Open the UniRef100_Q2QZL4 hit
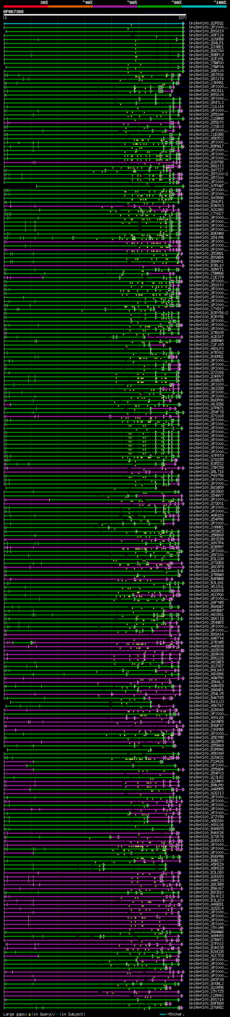230x1017 pixels. pyautogui.click(x=206, y=908)
